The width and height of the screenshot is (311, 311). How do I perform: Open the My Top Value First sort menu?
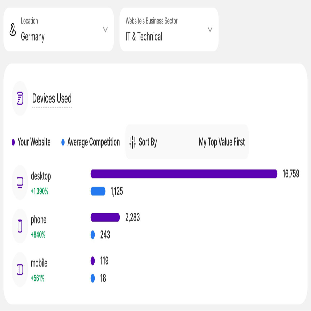click(x=222, y=142)
